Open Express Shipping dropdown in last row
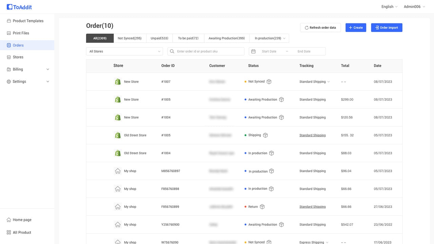This screenshot has height=244, width=434. tap(315, 242)
